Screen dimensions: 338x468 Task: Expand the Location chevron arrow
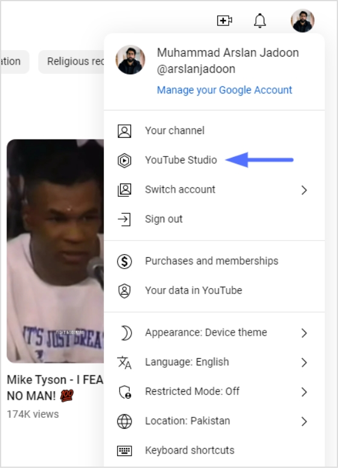304,422
